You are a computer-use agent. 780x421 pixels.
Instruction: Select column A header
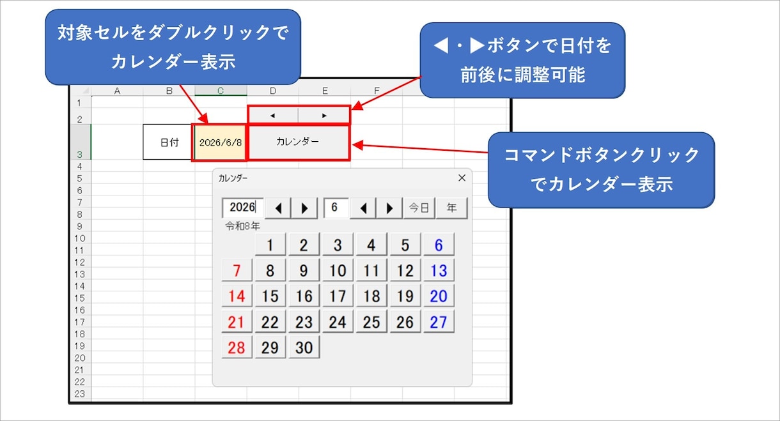click(117, 91)
